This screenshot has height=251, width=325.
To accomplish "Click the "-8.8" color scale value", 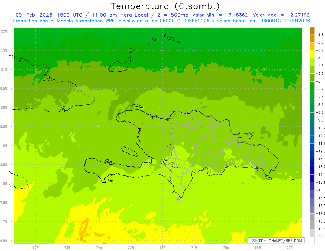I will pyautogui.click(x=320, y=112).
